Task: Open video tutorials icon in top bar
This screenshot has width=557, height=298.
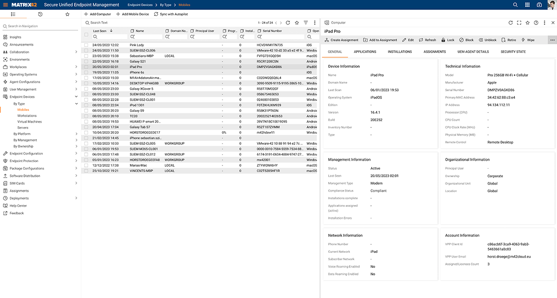Action: pyautogui.click(x=539, y=5)
